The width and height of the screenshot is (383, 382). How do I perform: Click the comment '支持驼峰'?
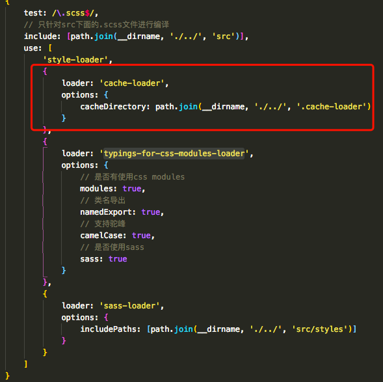(x=110, y=224)
